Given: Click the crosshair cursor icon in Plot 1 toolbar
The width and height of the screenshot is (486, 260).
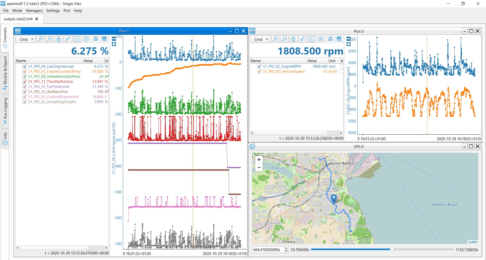Looking at the screenshot, I should (86, 39).
